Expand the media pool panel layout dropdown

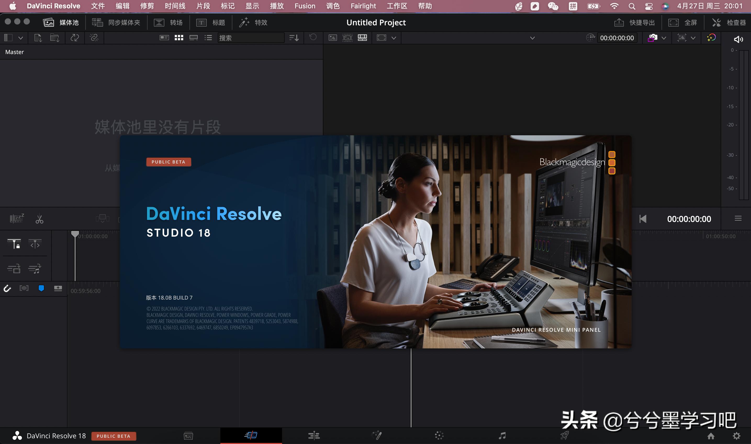tap(20, 38)
